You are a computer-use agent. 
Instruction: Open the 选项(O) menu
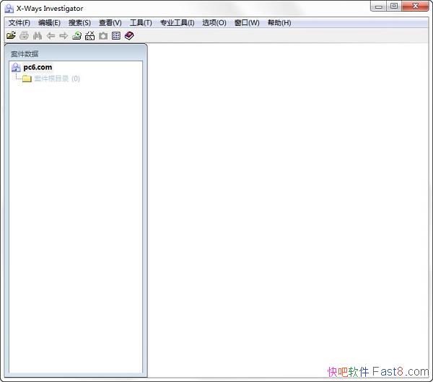[214, 22]
